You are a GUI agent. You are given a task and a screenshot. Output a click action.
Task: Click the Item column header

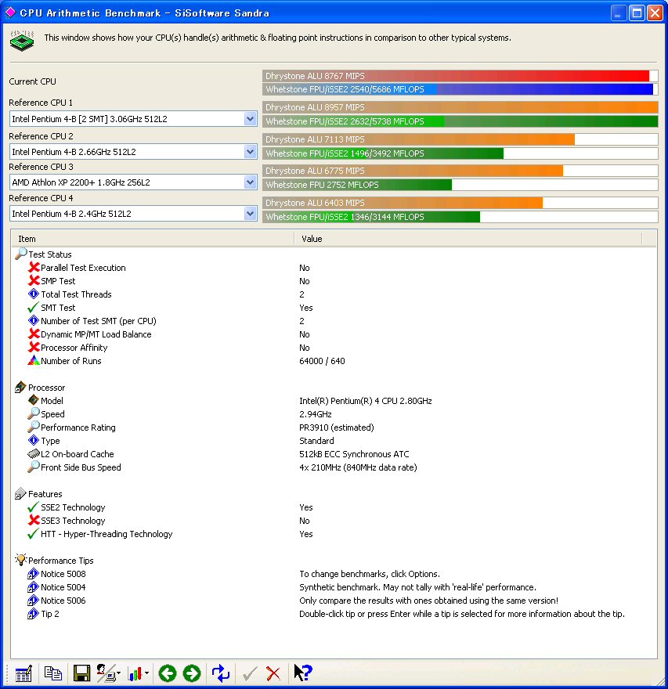pos(153,239)
